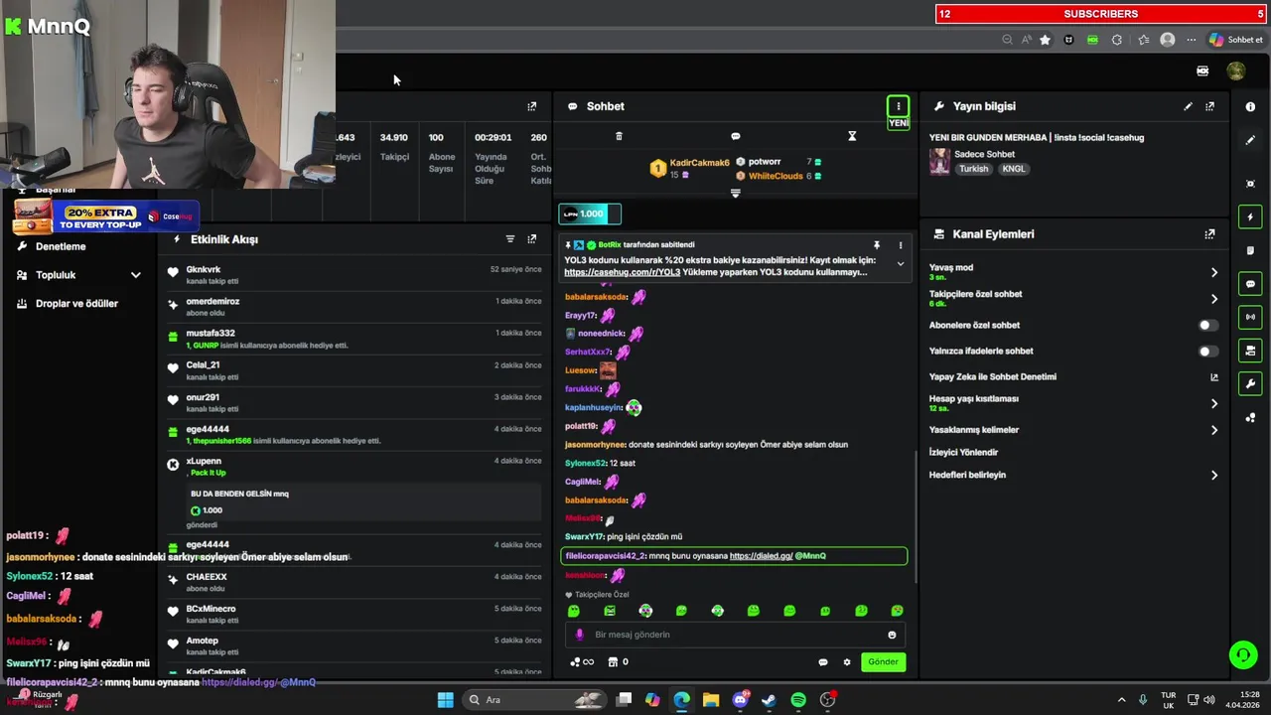The image size is (1271, 715).
Task: Pop out the Kanal Eylemleri panel
Action: (x=1209, y=234)
